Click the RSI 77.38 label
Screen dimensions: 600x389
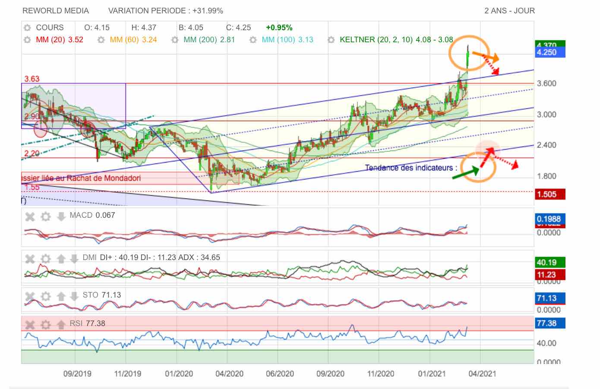click(87, 323)
